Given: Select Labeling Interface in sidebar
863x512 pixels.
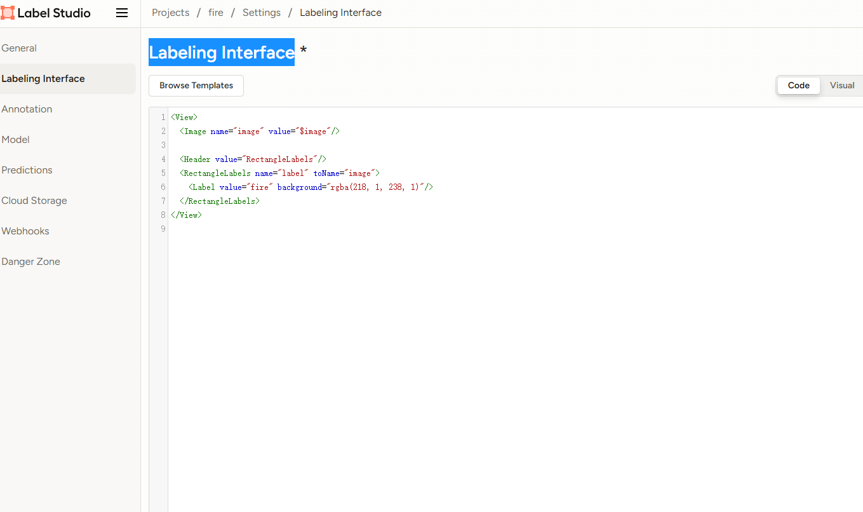Looking at the screenshot, I should (43, 79).
